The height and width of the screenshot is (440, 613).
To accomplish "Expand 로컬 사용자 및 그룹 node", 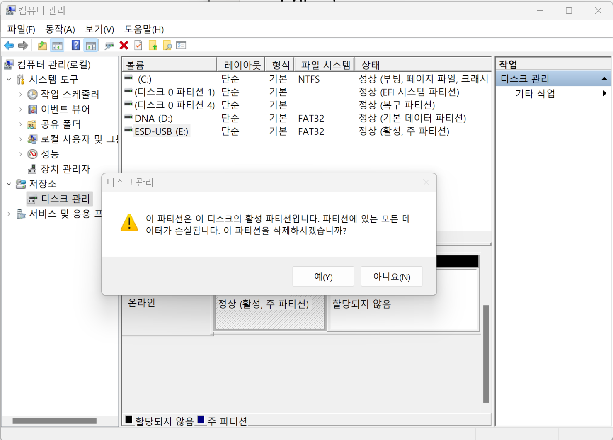I will point(21,139).
